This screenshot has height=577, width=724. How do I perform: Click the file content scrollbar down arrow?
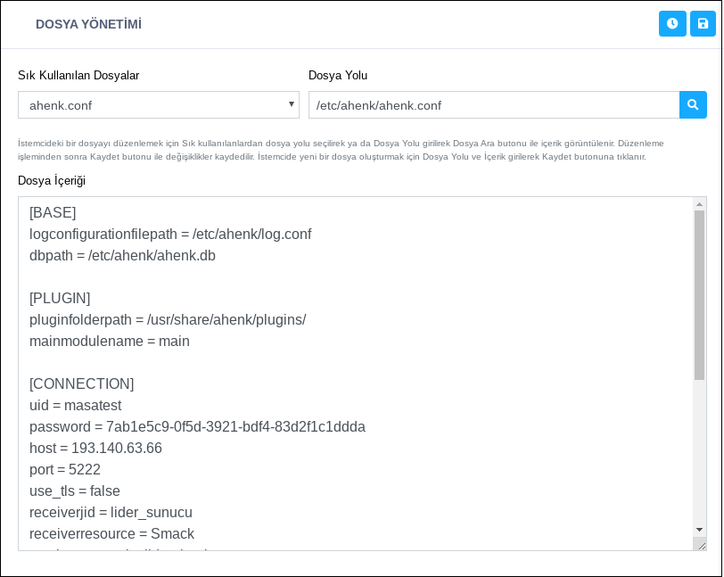(699, 529)
